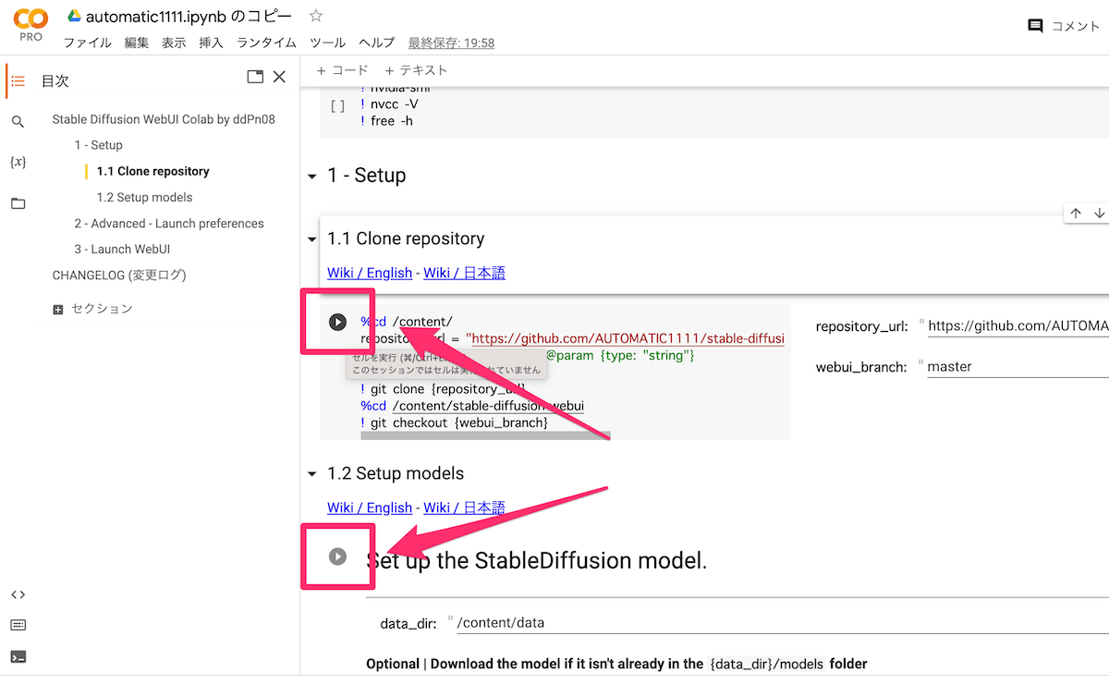
Task: Open the terminal icon at bottom left
Action: tap(18, 657)
